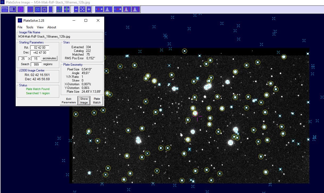Click the magenta catalog rings icon
The width and height of the screenshot is (324, 193).
[x=20, y=9]
